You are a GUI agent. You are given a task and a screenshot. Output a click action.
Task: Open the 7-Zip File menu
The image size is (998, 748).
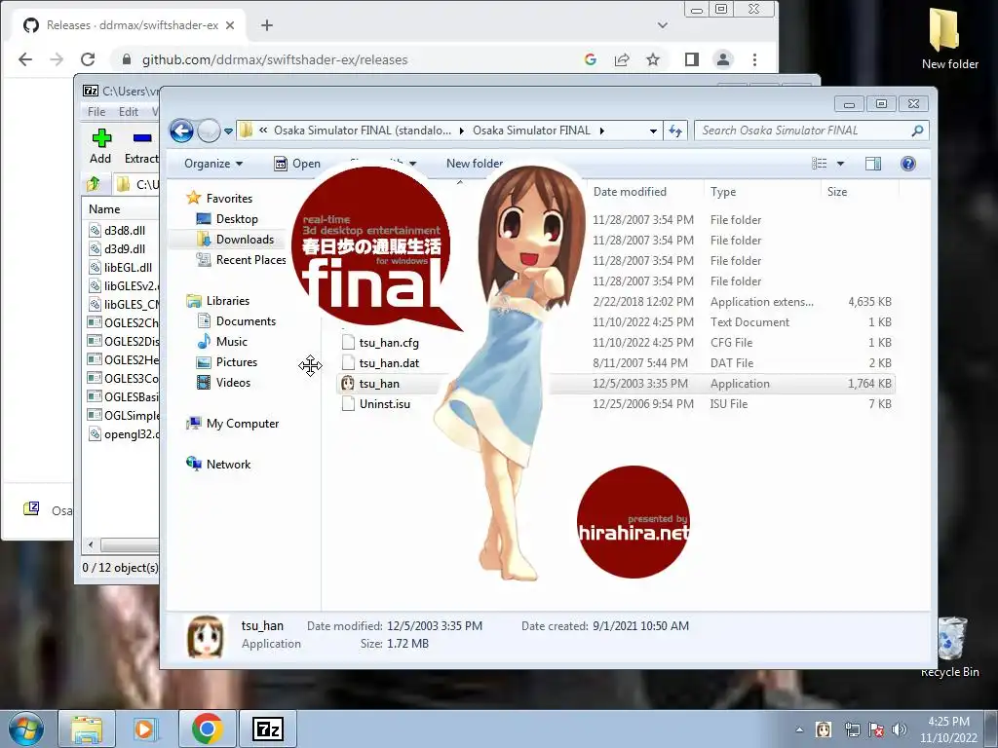tap(96, 111)
